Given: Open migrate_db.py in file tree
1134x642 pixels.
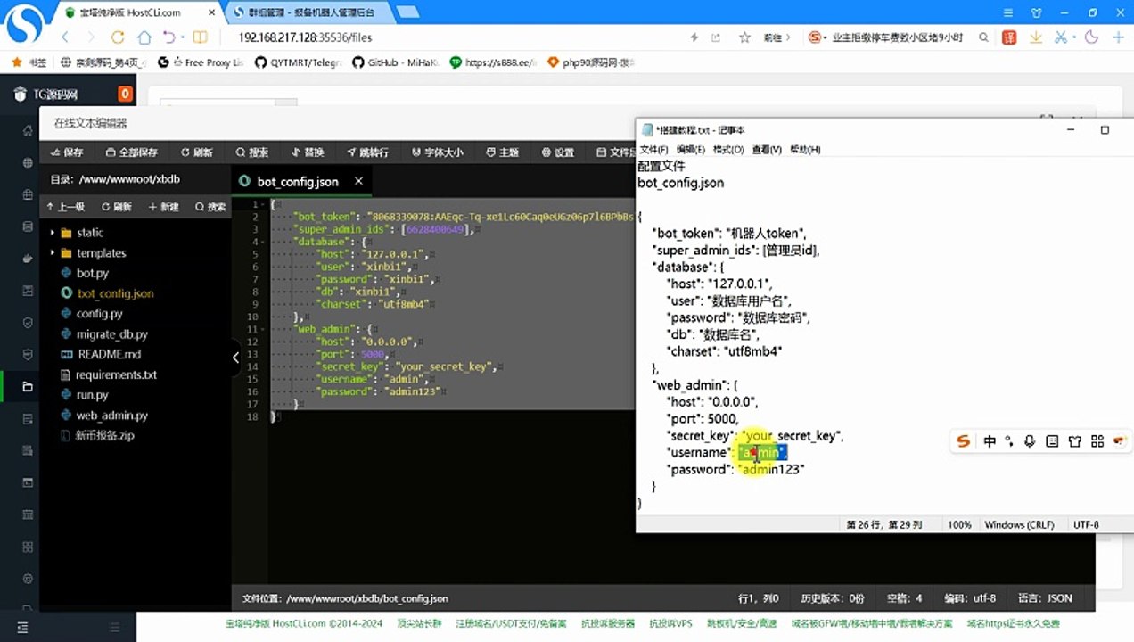Looking at the screenshot, I should click(111, 334).
